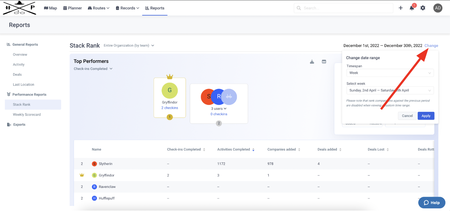Select the Gryffindor row name

(107, 175)
